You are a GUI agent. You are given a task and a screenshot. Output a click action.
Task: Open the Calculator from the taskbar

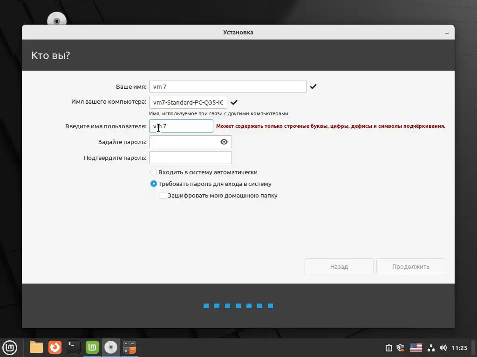[129, 347]
